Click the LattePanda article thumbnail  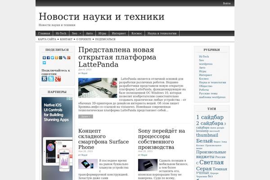click(98, 88)
